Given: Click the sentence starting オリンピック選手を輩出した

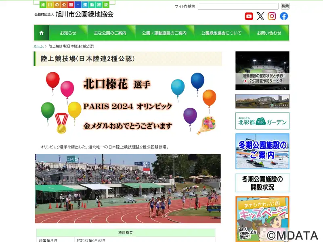Looking at the screenshot, I should tap(105, 147).
